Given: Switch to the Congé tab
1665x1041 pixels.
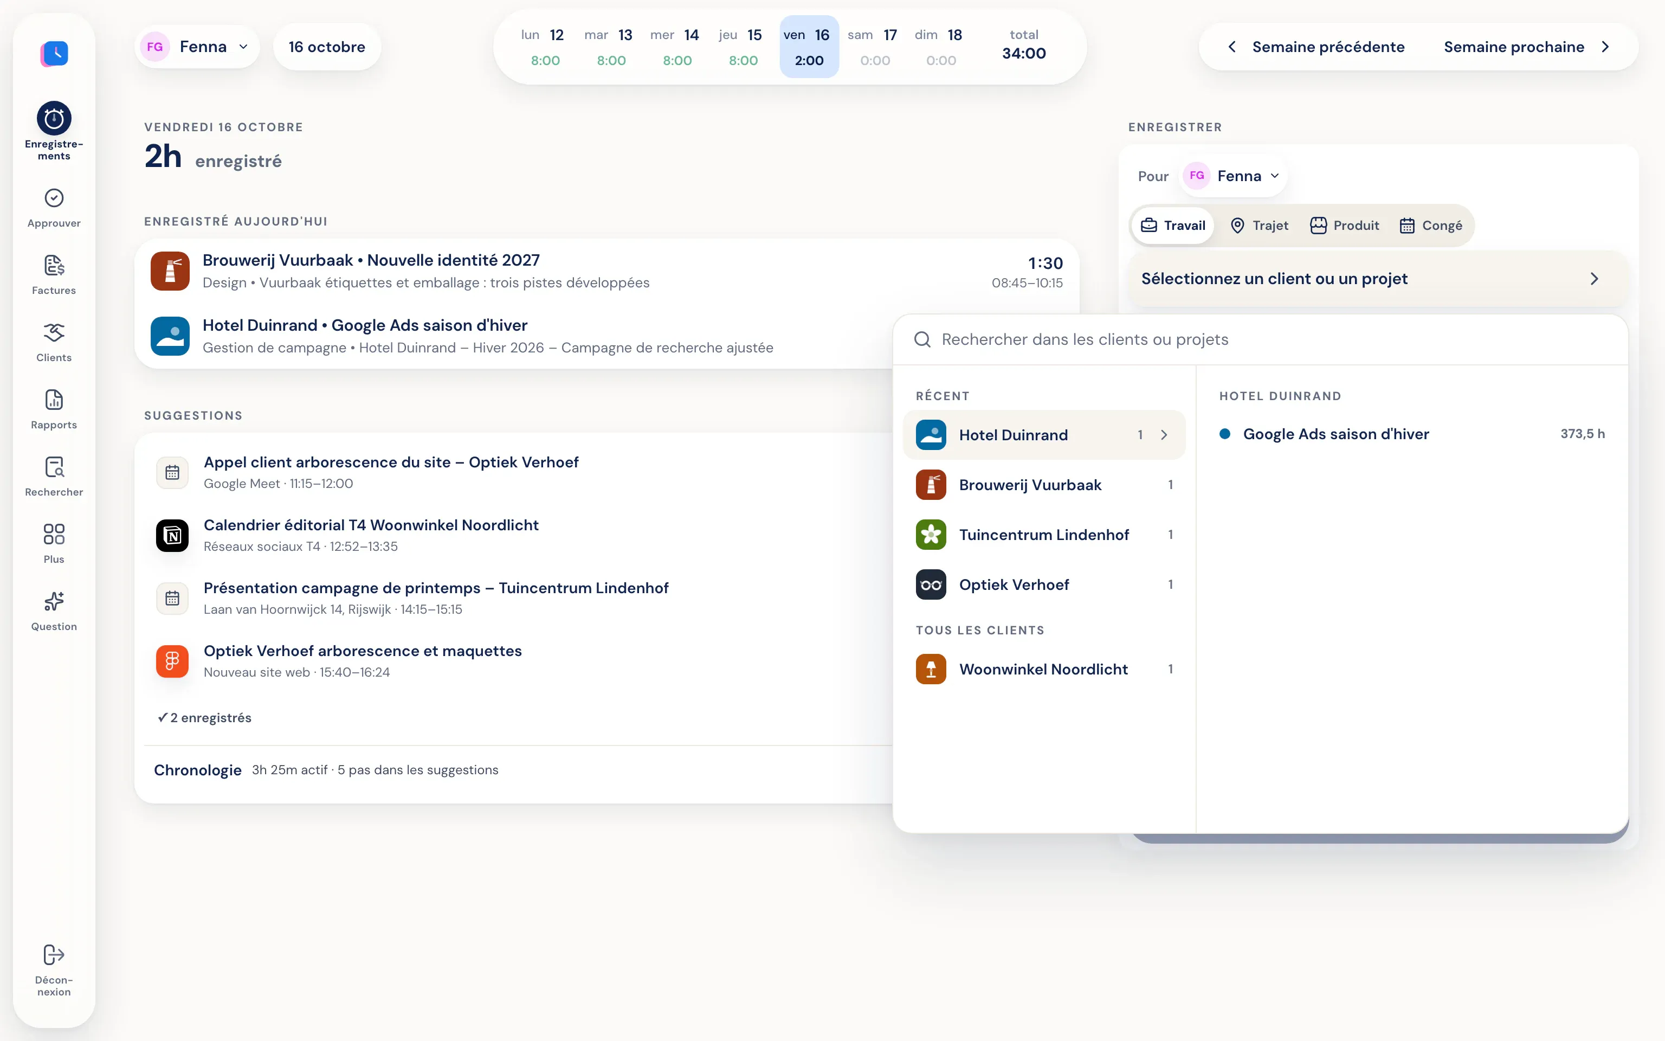Looking at the screenshot, I should 1430,225.
